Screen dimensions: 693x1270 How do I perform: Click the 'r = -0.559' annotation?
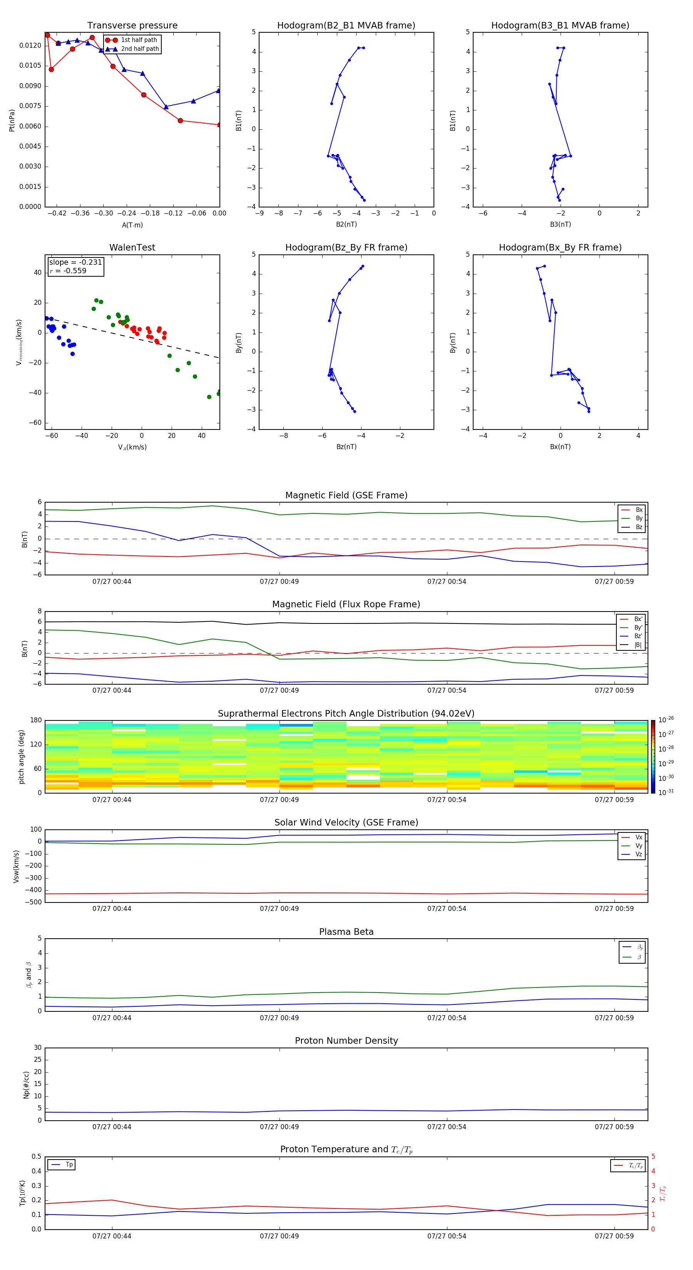click(x=68, y=271)
